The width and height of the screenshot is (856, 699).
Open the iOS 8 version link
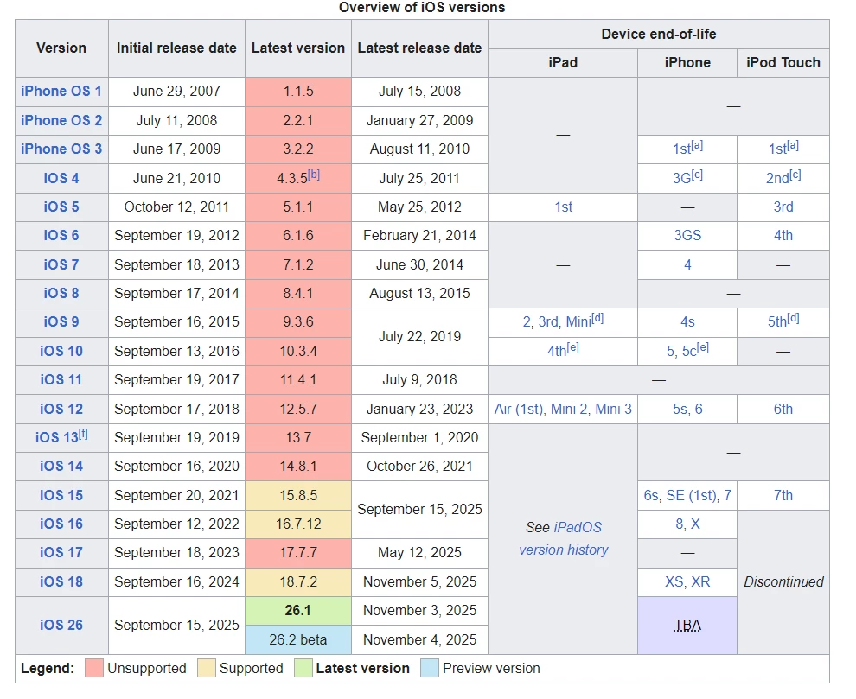[x=61, y=293]
